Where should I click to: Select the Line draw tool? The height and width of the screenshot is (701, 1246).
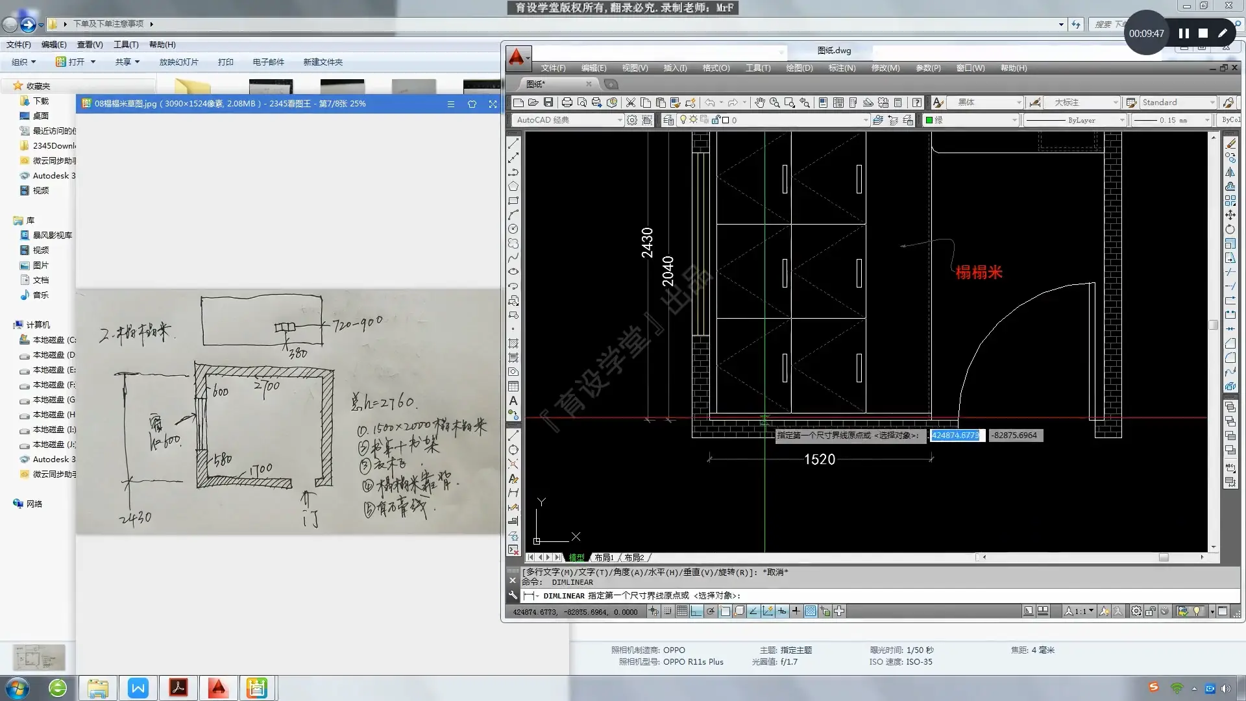(x=513, y=143)
